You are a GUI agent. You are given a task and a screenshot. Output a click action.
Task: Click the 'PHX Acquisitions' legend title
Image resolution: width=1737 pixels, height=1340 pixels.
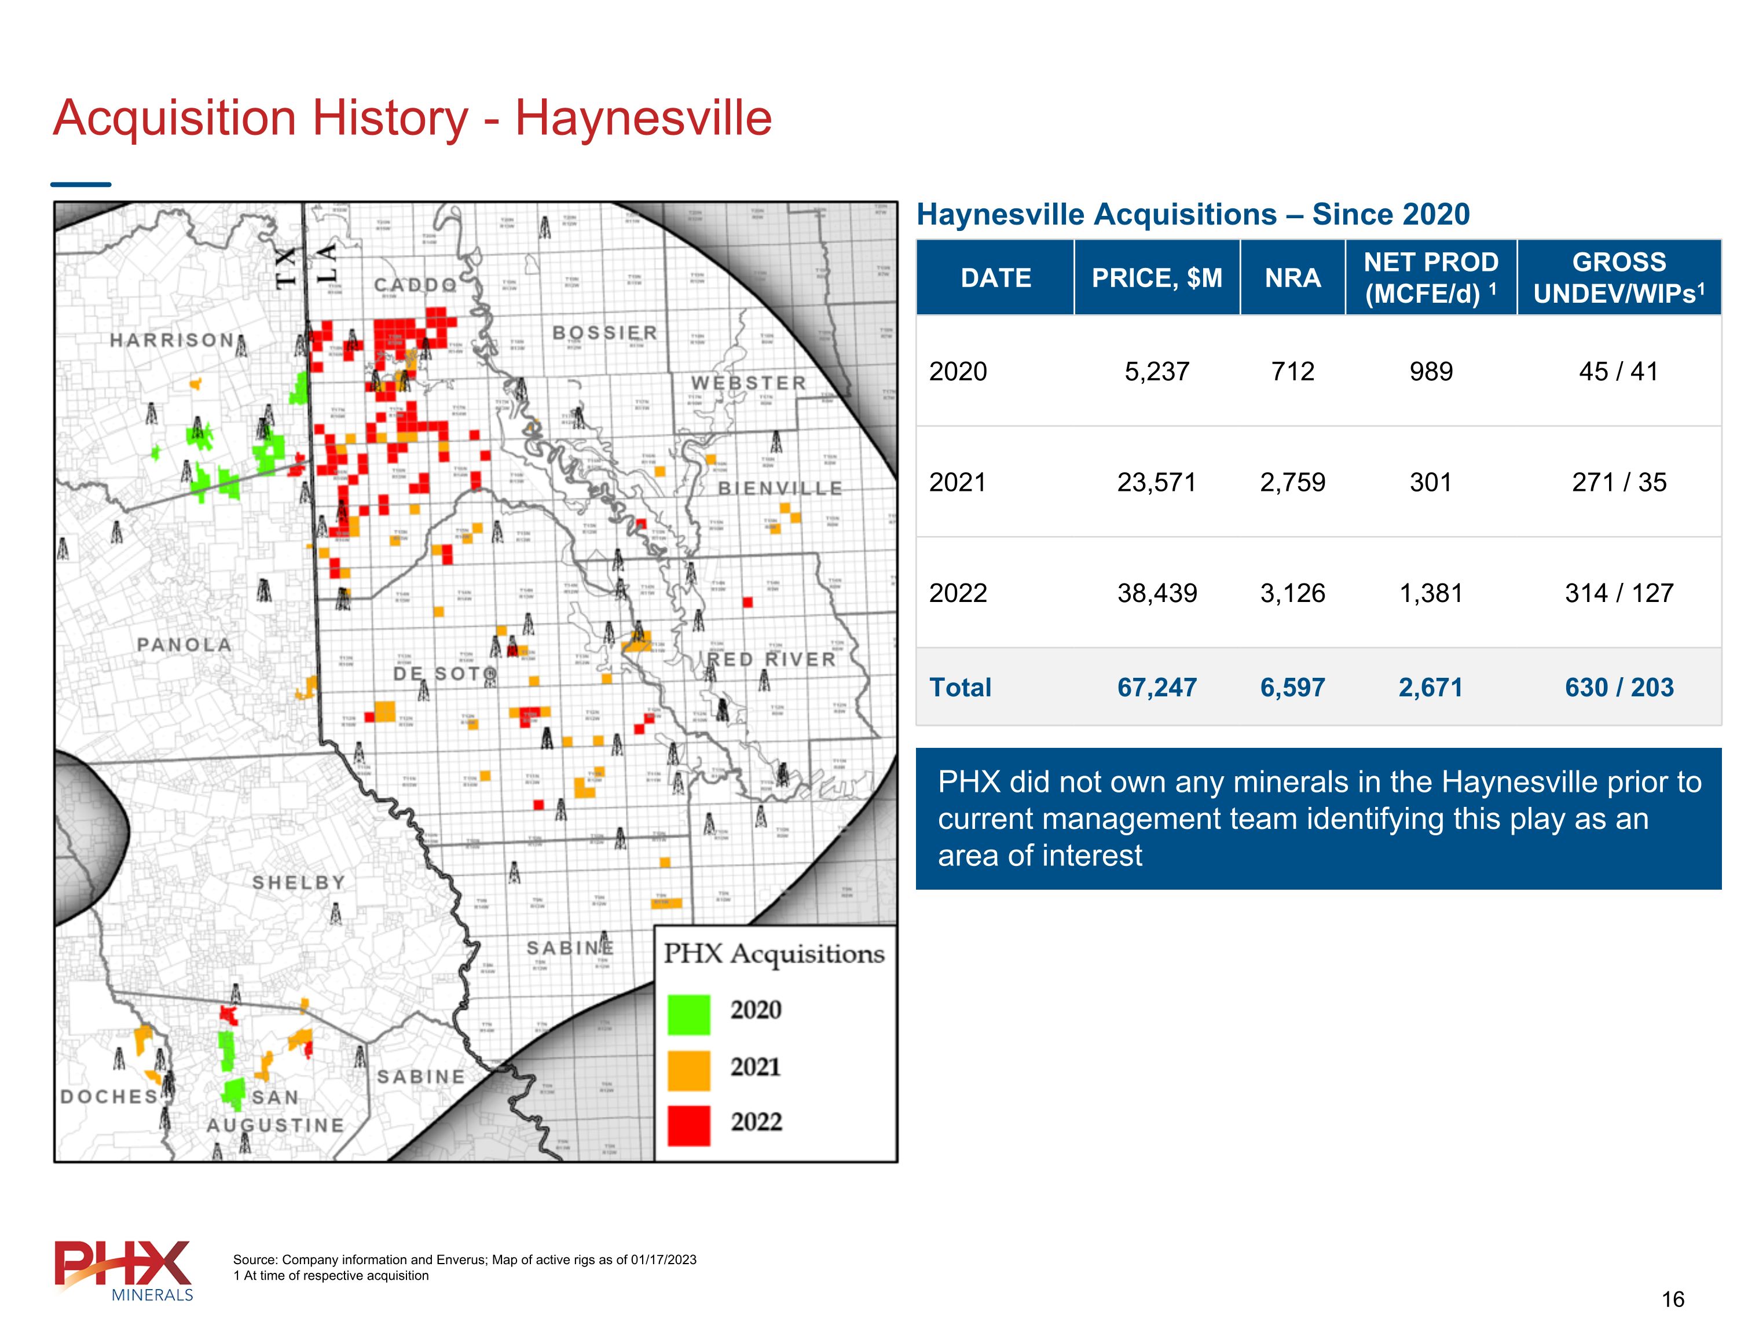pyautogui.click(x=774, y=953)
